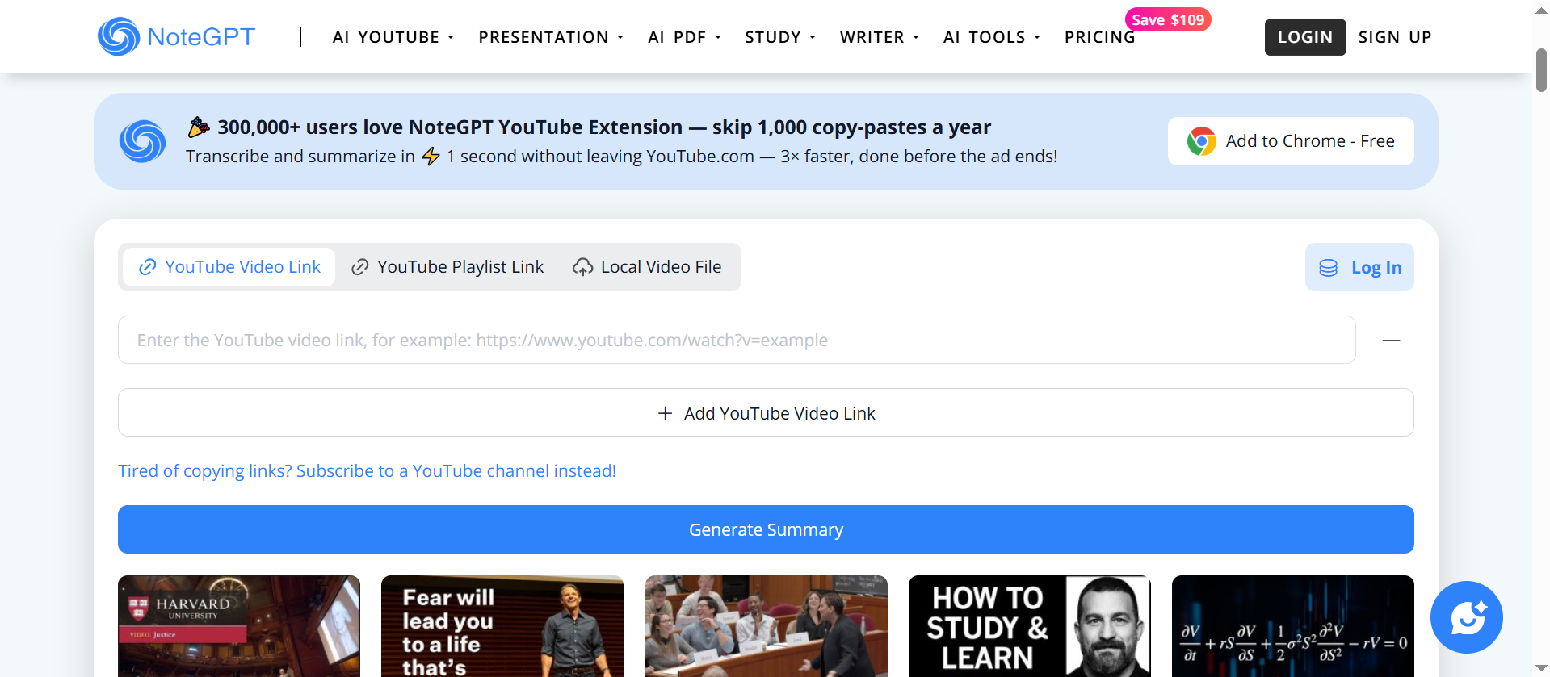Click the Log In credits coin icon
1550x677 pixels.
click(1328, 268)
